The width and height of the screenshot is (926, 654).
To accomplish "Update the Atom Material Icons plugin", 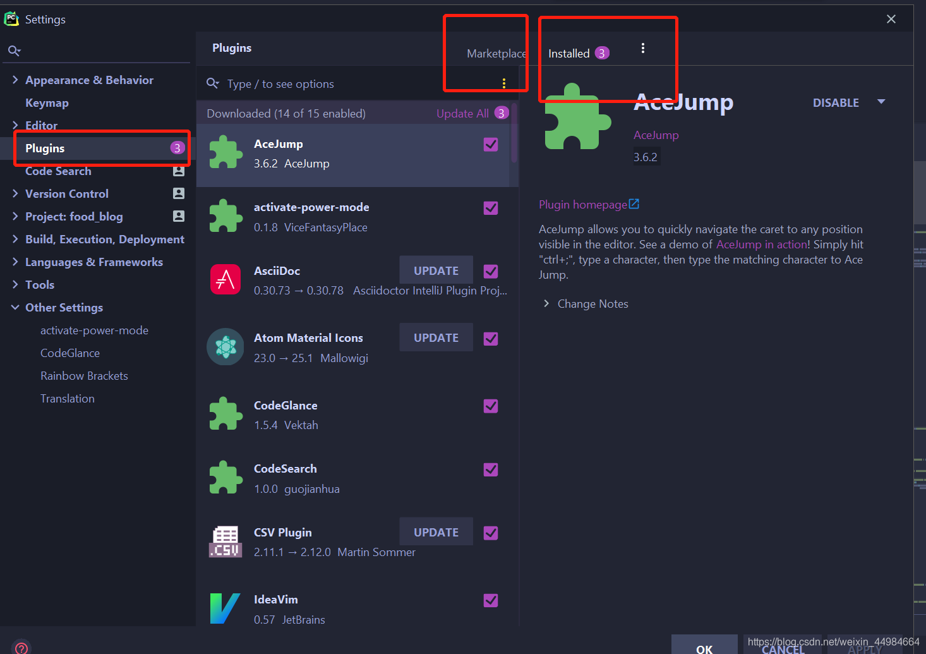I will [x=436, y=337].
